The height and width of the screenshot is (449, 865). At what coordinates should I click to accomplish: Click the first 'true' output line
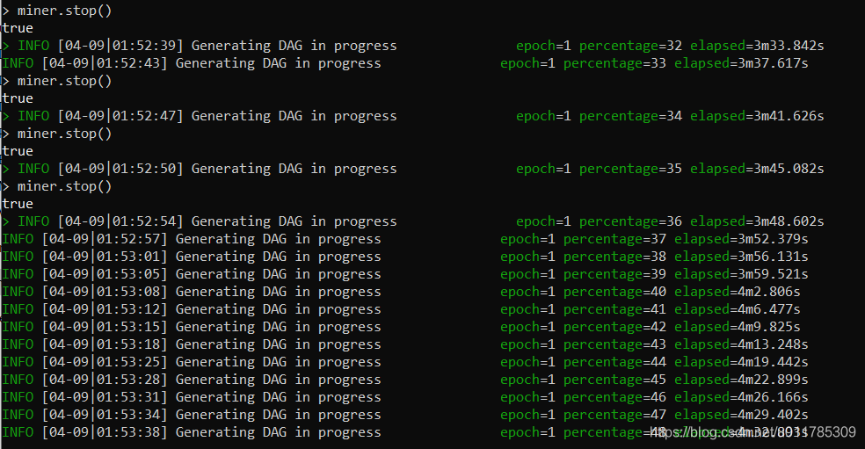(x=18, y=28)
